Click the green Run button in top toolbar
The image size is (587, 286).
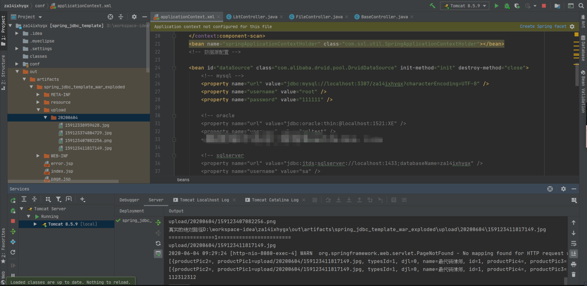[x=496, y=6]
